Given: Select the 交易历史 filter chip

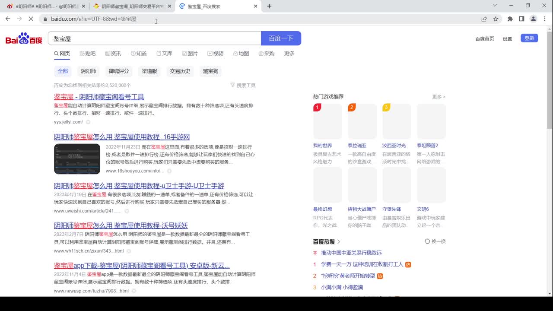Looking at the screenshot, I should 180,71.
